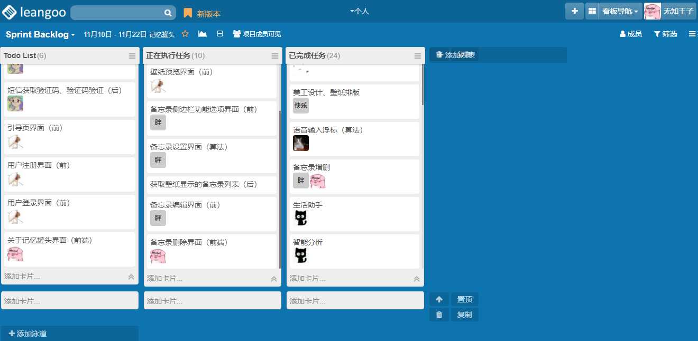
Task: Collapse 已完成任务 with double chevron
Action: click(417, 279)
